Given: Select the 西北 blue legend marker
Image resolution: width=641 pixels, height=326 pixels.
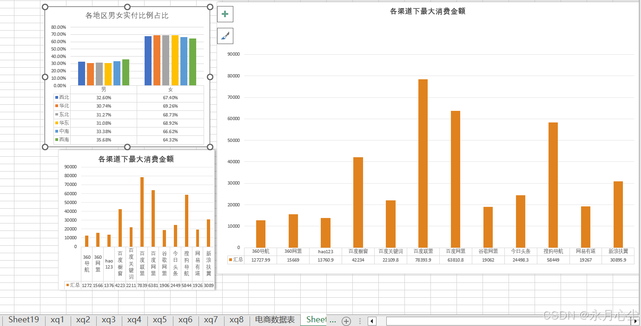Looking at the screenshot, I should [57, 98].
